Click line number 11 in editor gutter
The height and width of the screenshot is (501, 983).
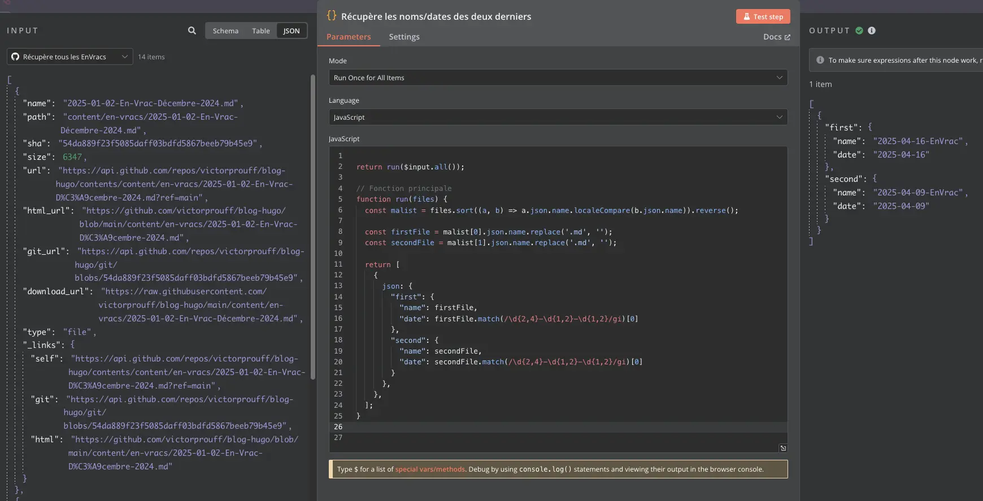pos(338,264)
